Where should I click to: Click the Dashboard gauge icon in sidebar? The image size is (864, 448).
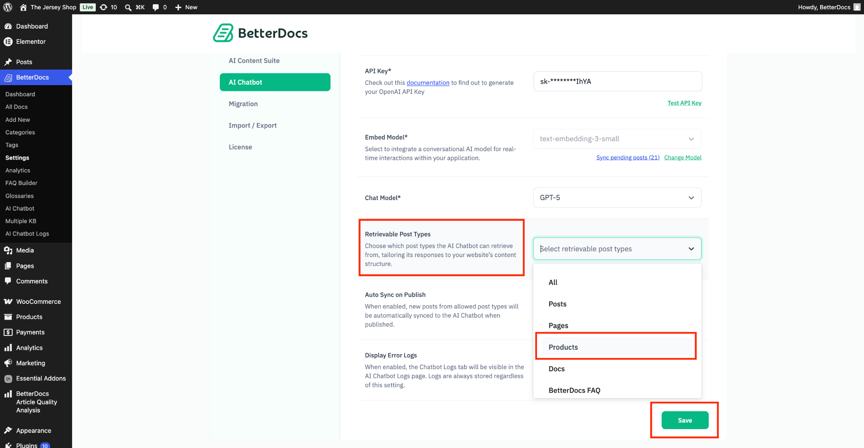point(8,26)
